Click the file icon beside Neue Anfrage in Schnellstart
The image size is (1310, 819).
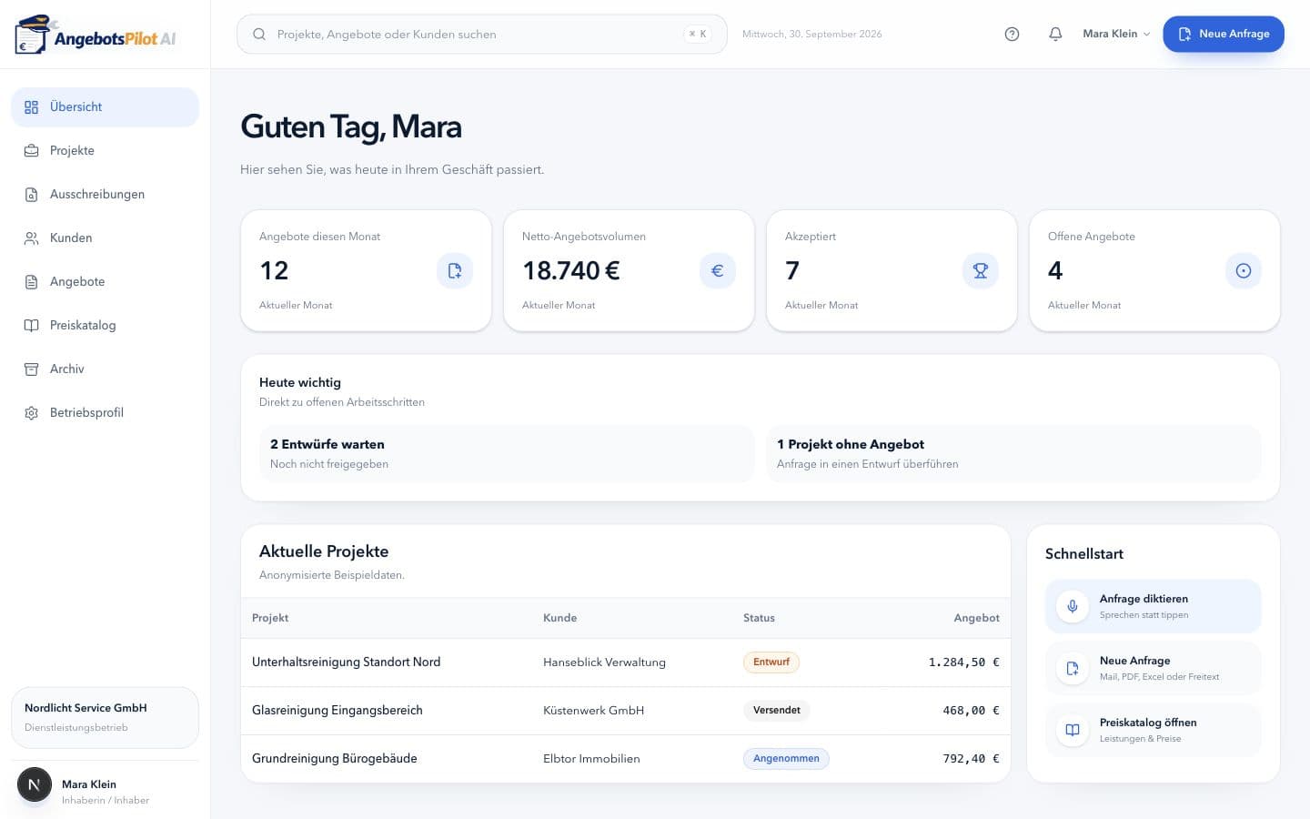tap(1073, 668)
